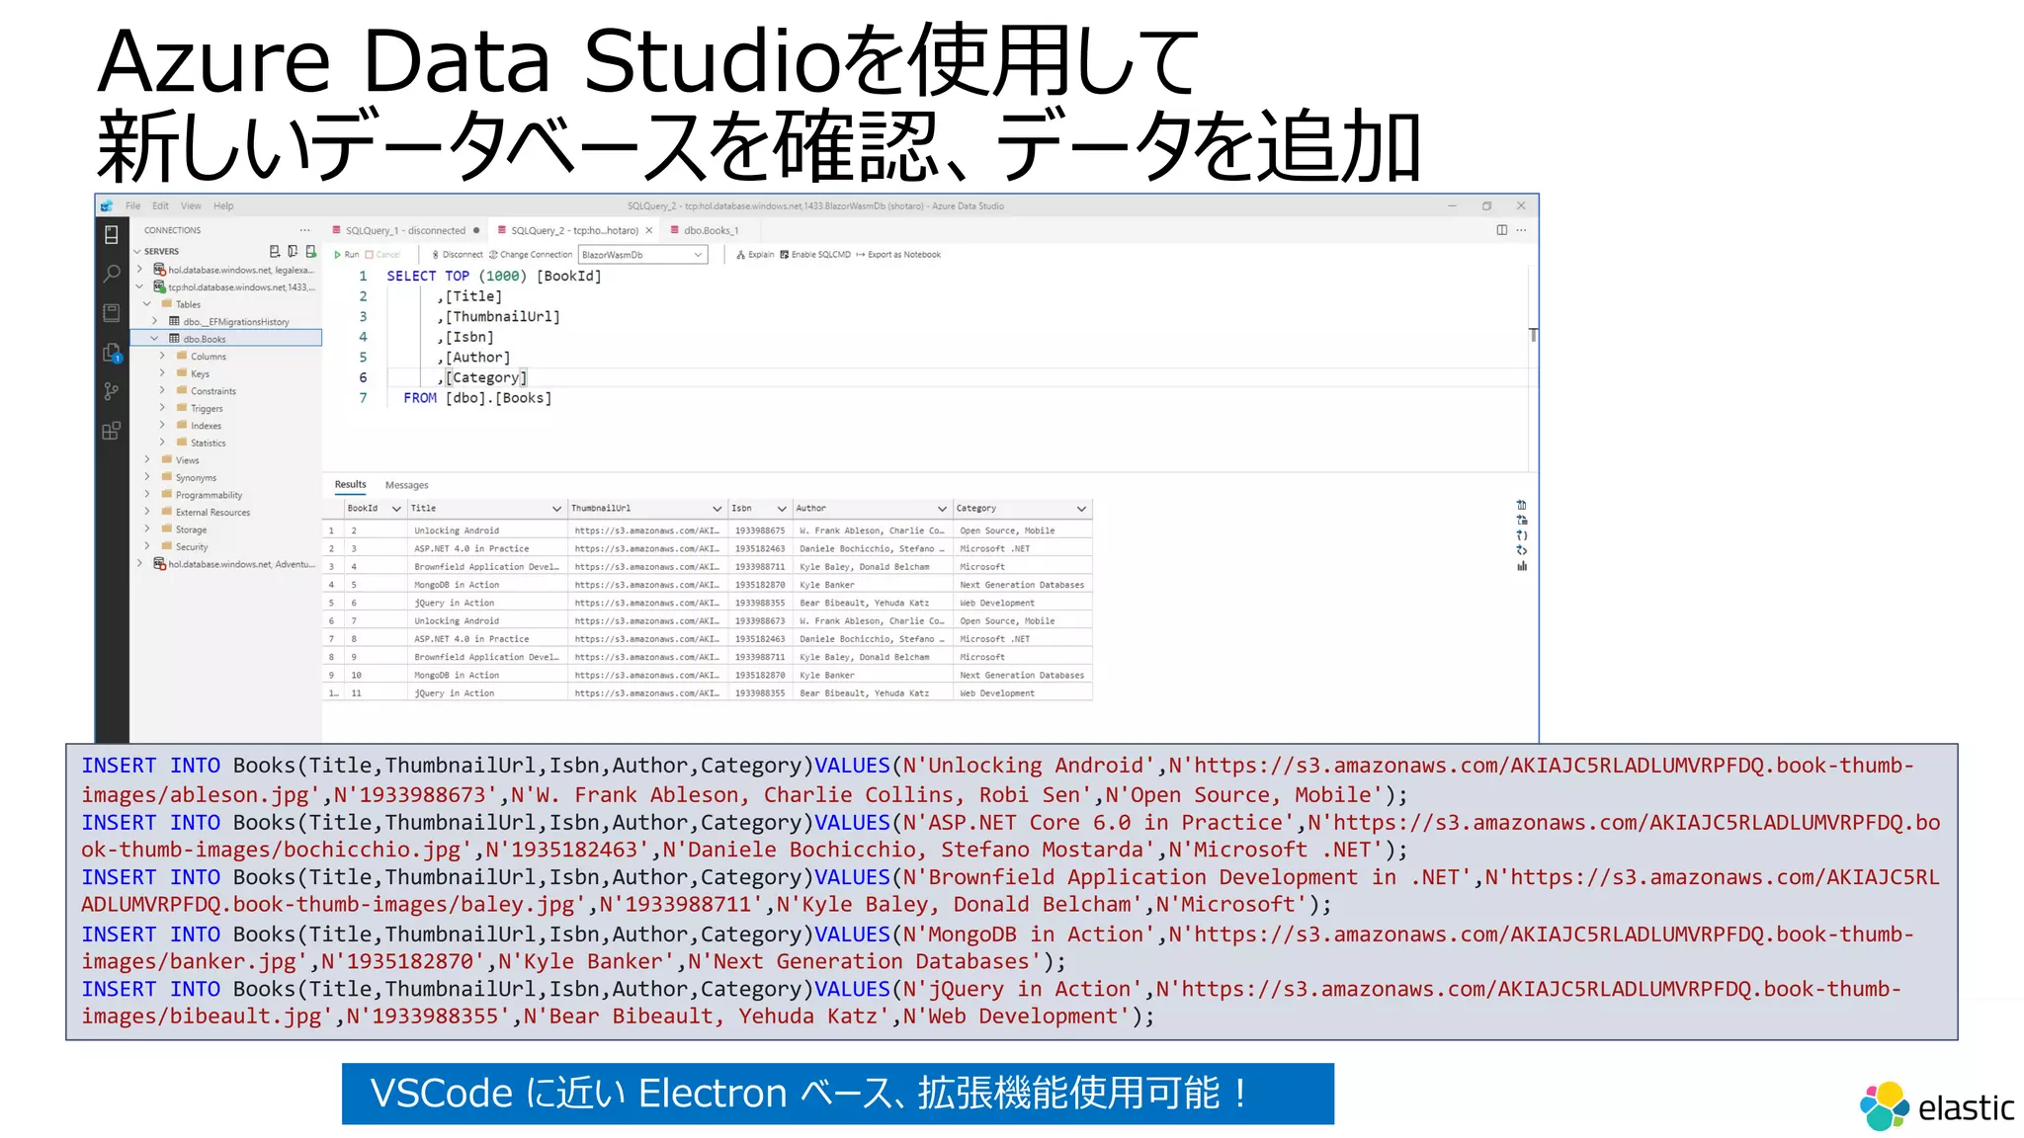This screenshot has height=1138, width=2024.
Task: Click the Azure Data Studio app logo
Action: (x=107, y=205)
